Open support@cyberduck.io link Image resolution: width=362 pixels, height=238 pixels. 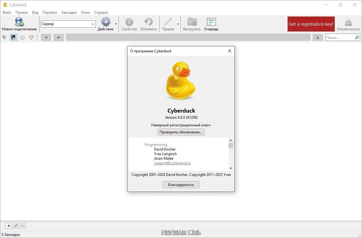(172, 163)
